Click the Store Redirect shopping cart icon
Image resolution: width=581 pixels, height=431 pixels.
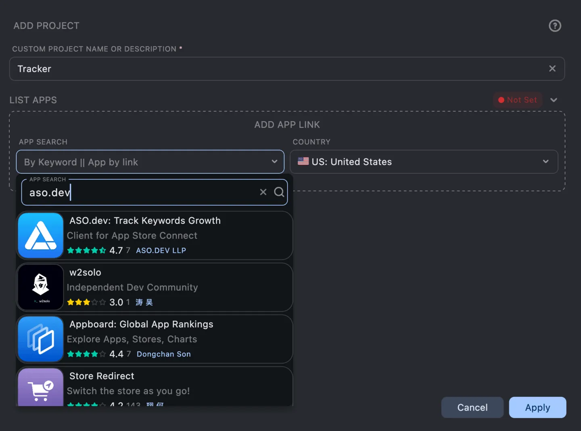point(40,388)
